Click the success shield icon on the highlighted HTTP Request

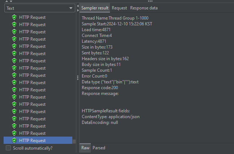(x=14, y=141)
